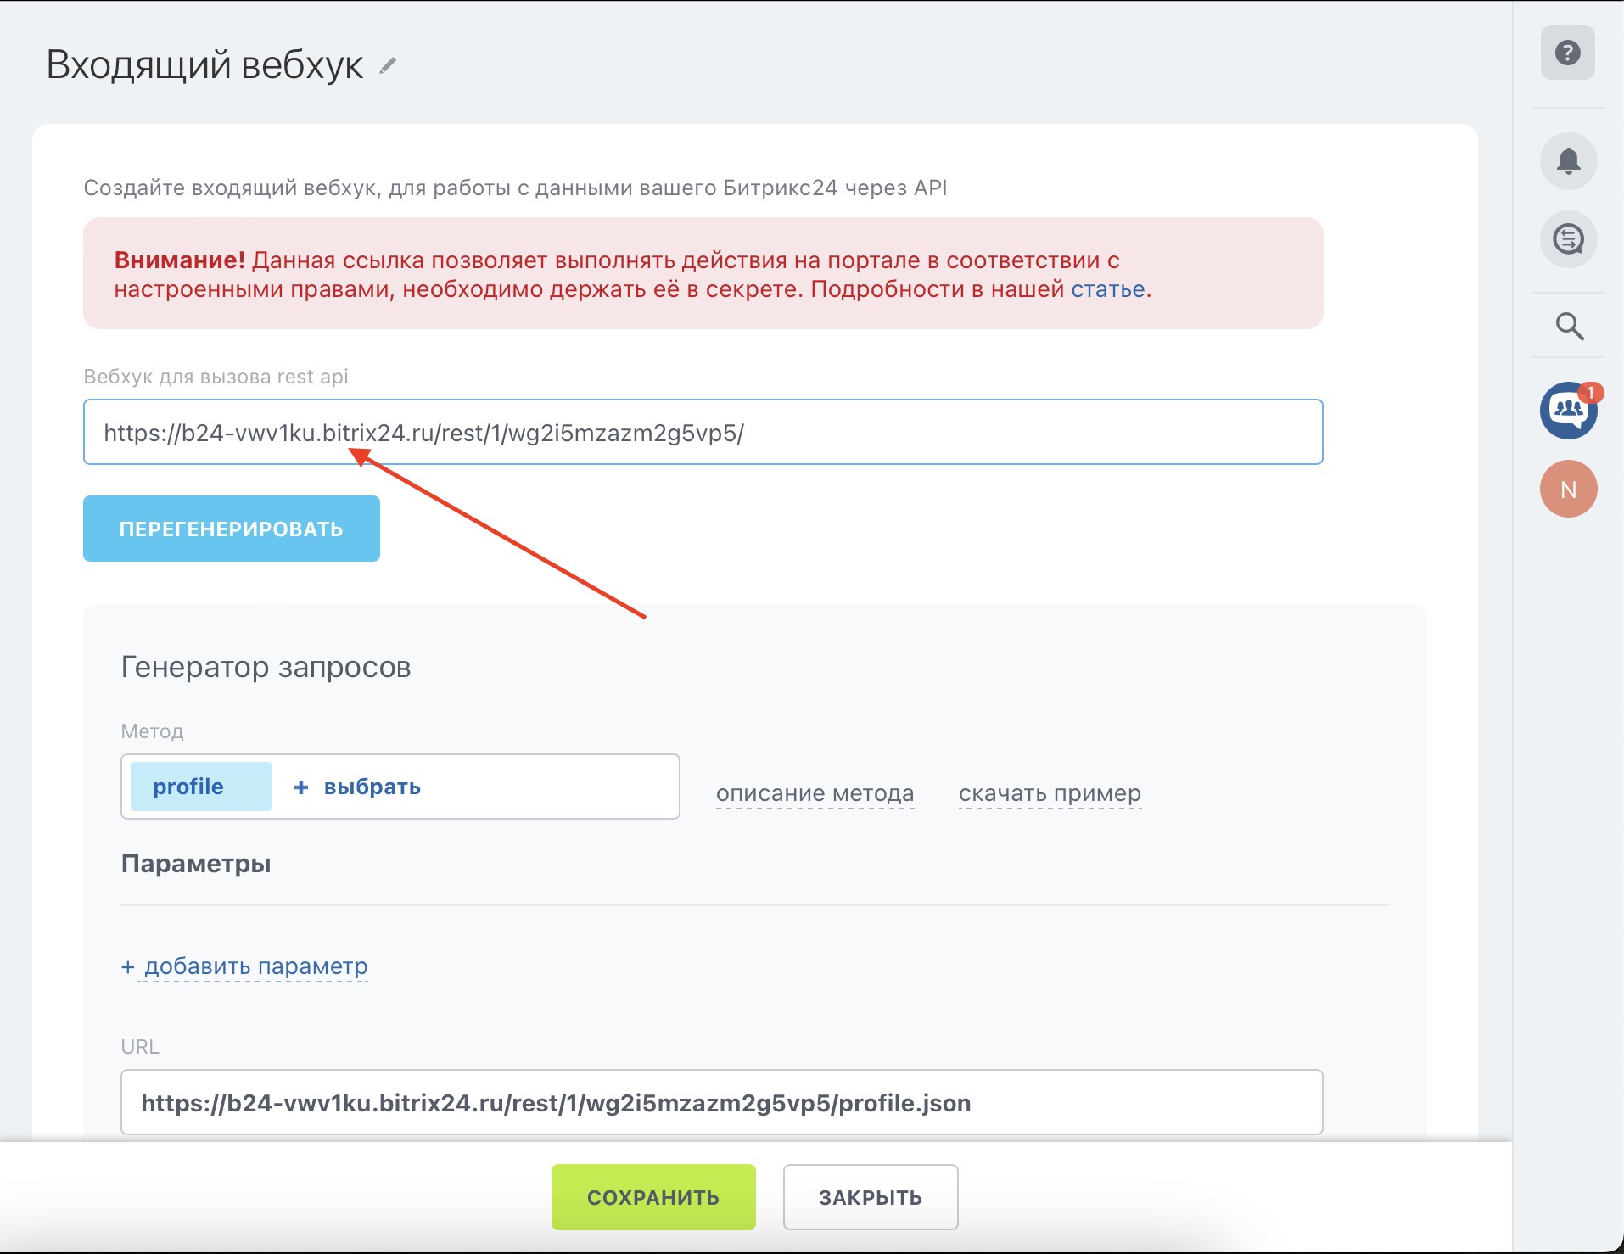Image resolution: width=1624 pixels, height=1254 pixels.
Task: Click the generated profile.json URL field
Action: tap(721, 1102)
